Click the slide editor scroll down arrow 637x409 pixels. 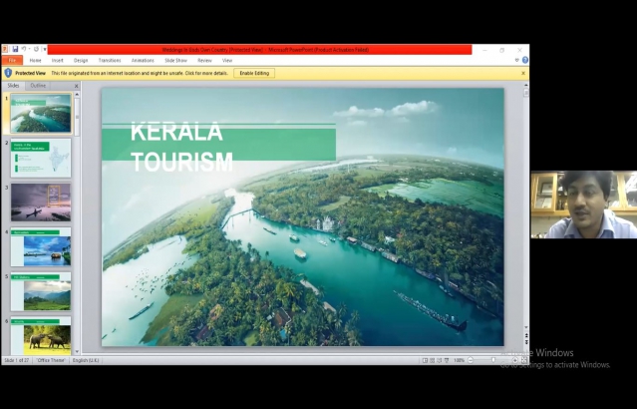point(526,327)
